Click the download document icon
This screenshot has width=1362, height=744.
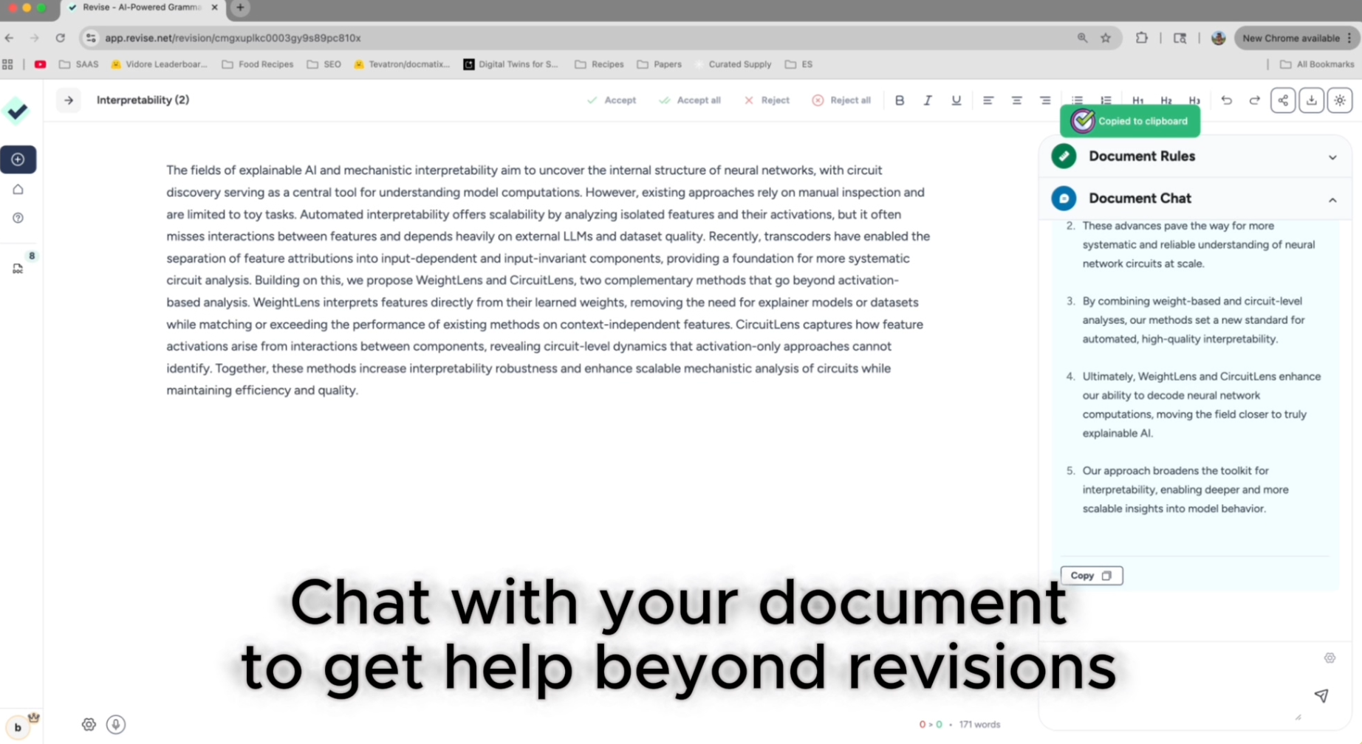tap(1311, 100)
